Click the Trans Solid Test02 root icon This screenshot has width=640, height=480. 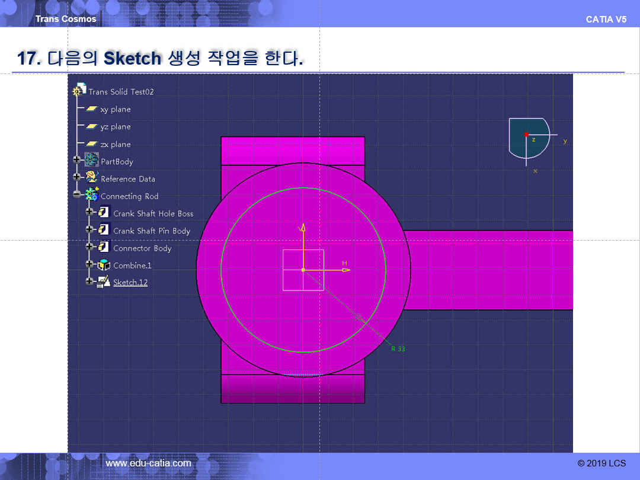pyautogui.click(x=79, y=90)
